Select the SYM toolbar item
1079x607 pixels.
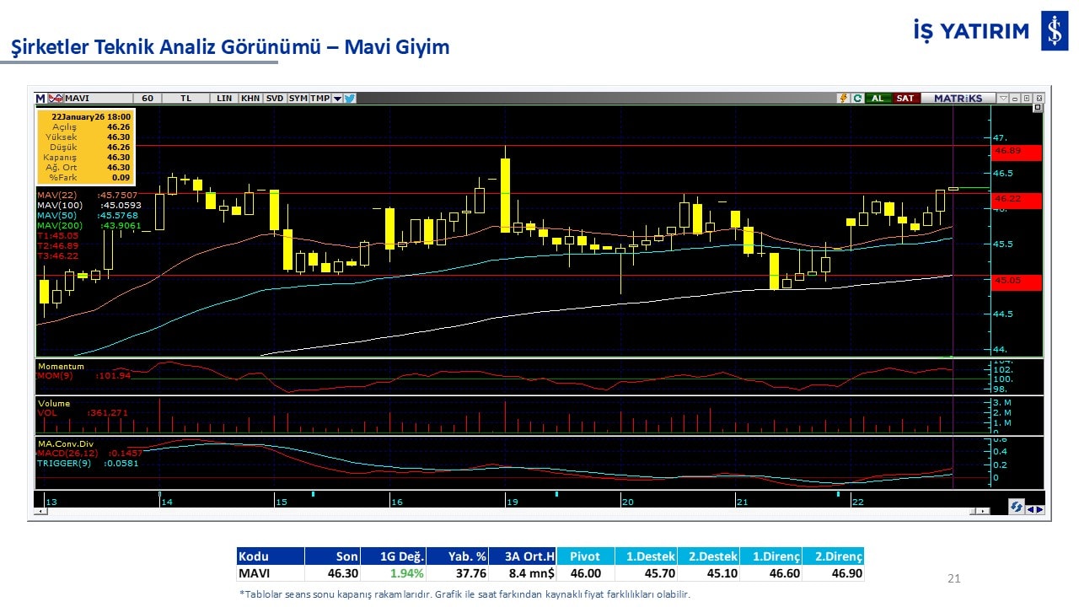point(298,99)
